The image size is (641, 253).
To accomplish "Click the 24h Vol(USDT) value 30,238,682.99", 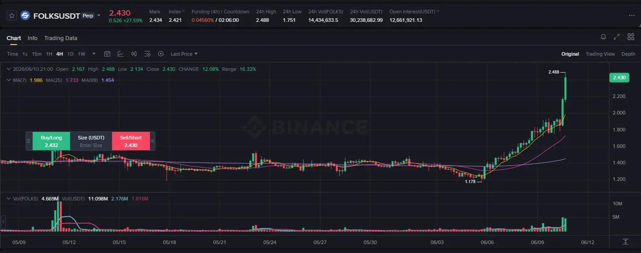I will [x=366, y=20].
